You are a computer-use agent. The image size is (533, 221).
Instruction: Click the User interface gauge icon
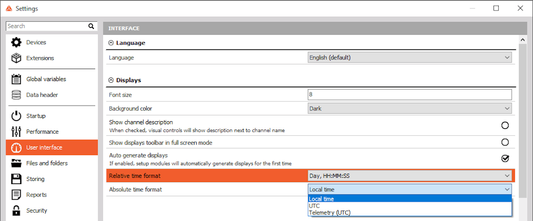pyautogui.click(x=16, y=148)
